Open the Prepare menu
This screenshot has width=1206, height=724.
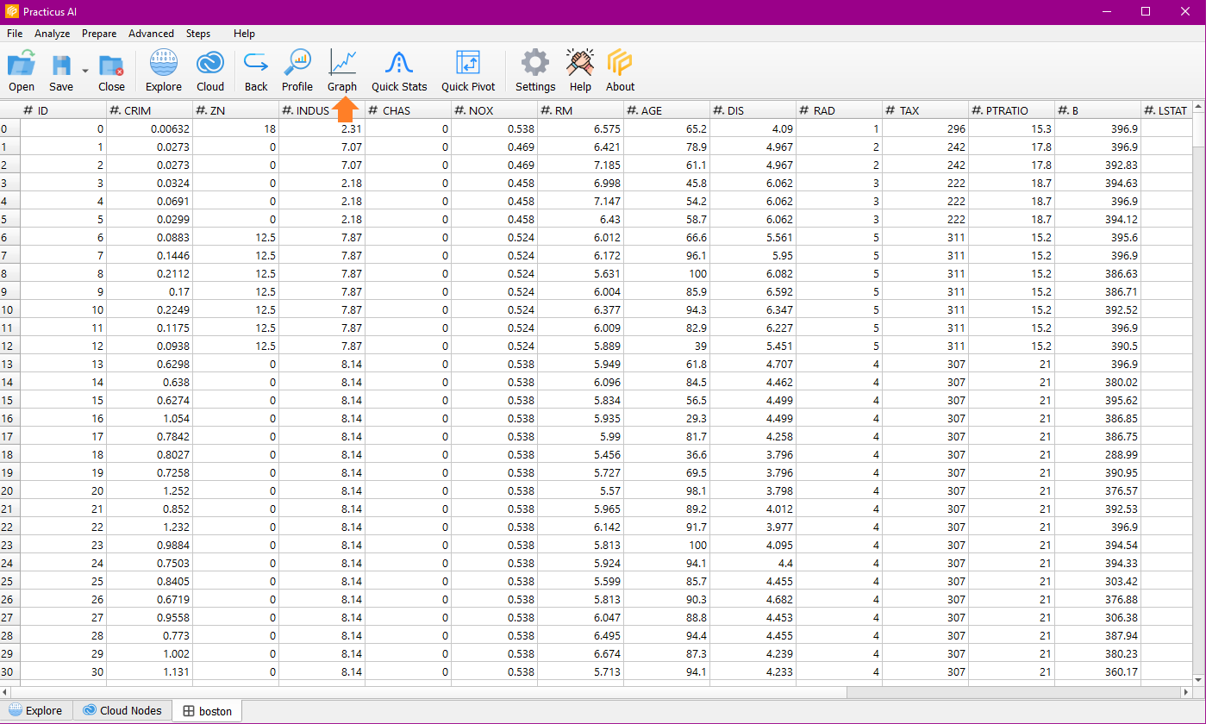(99, 34)
